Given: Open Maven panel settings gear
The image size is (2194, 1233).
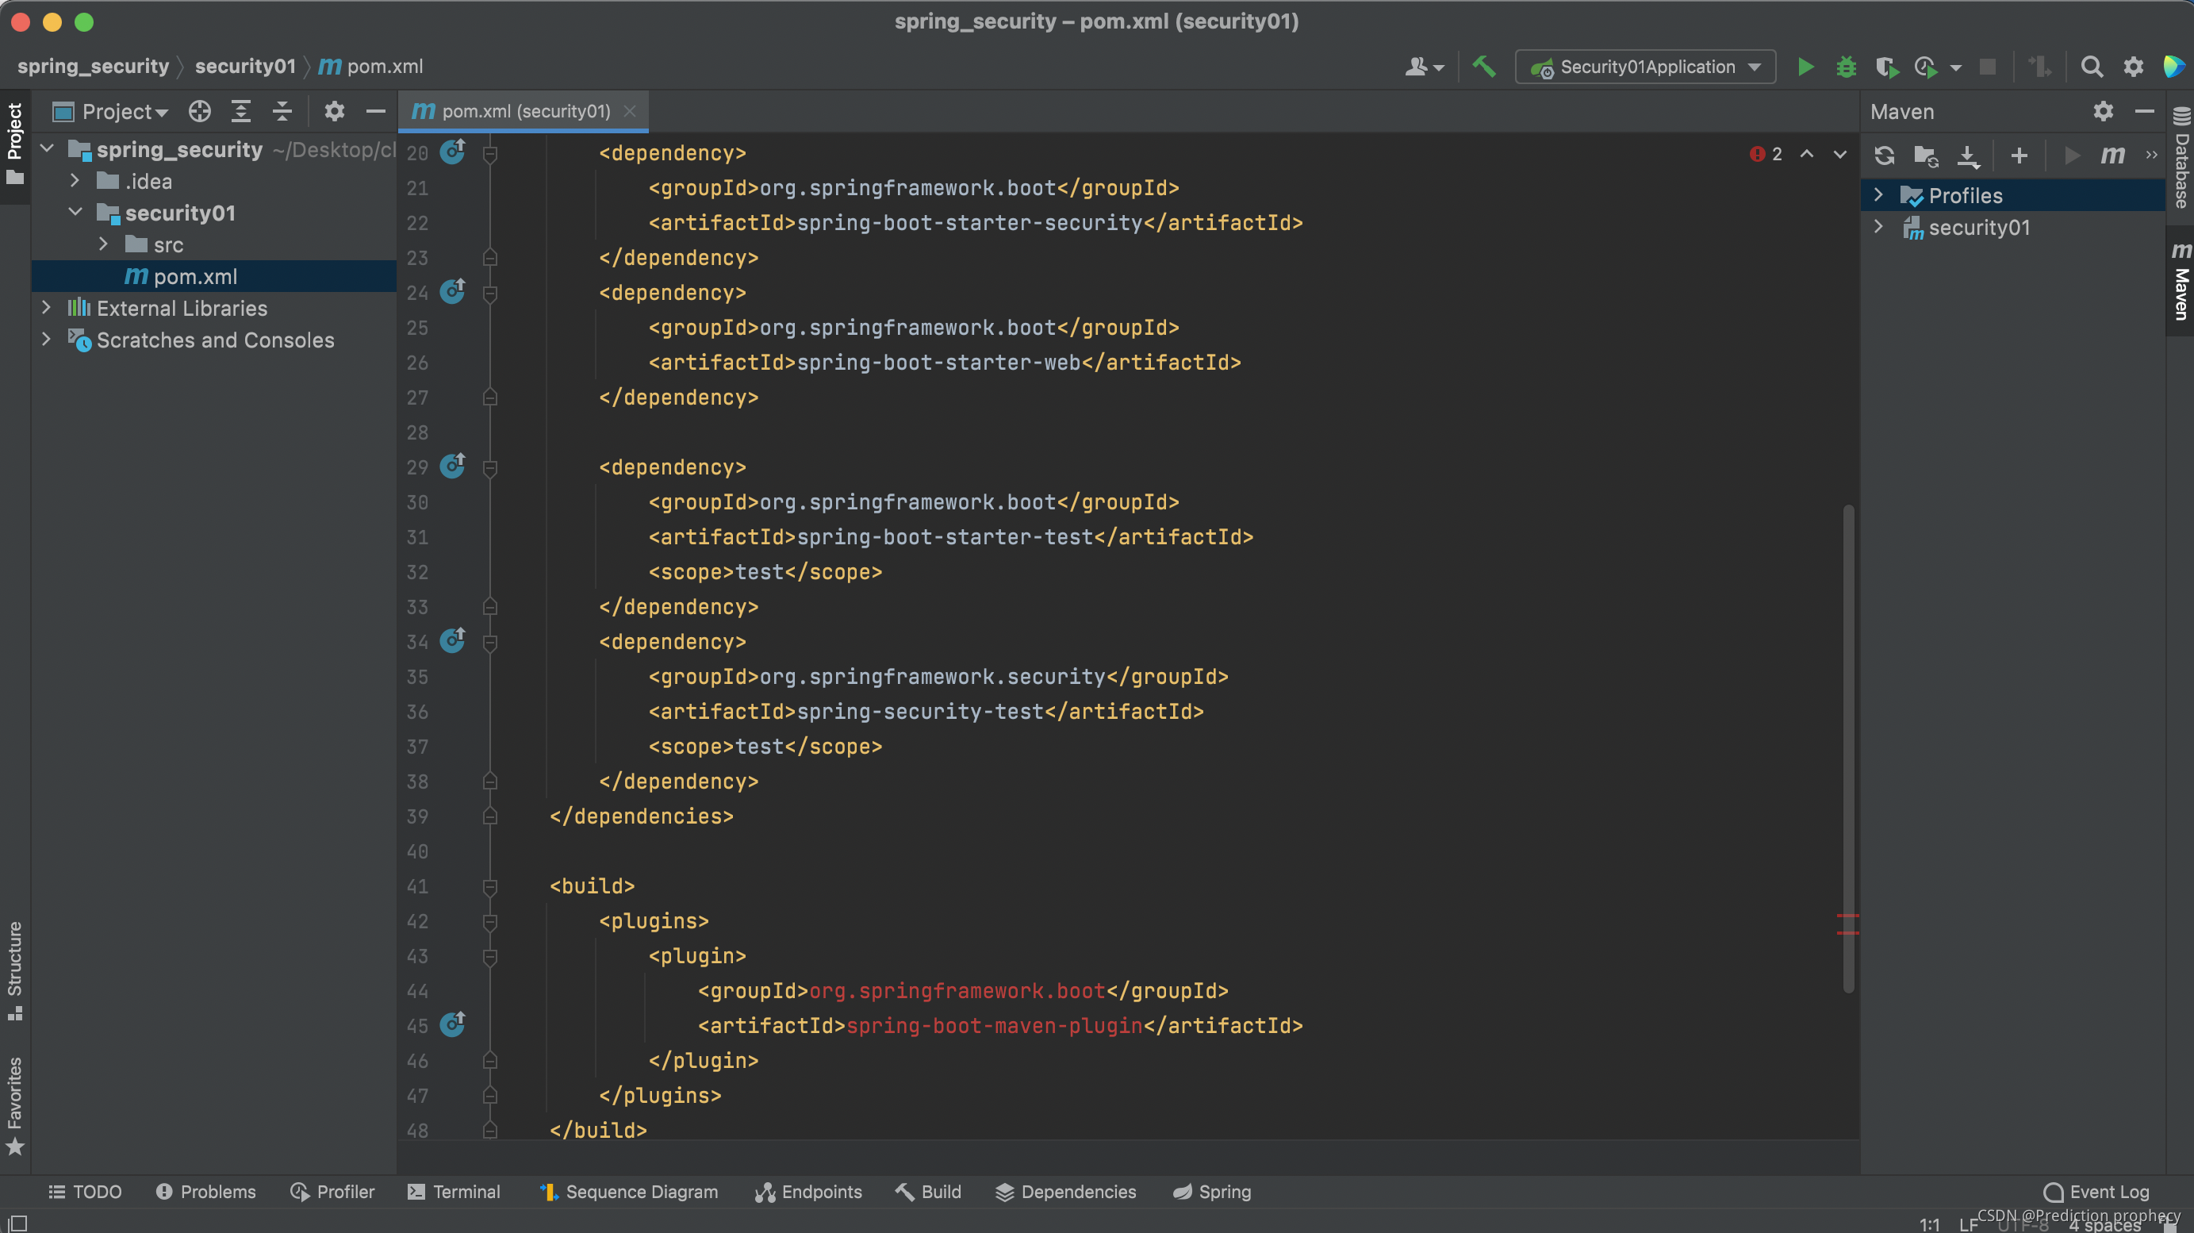Looking at the screenshot, I should tap(2103, 112).
